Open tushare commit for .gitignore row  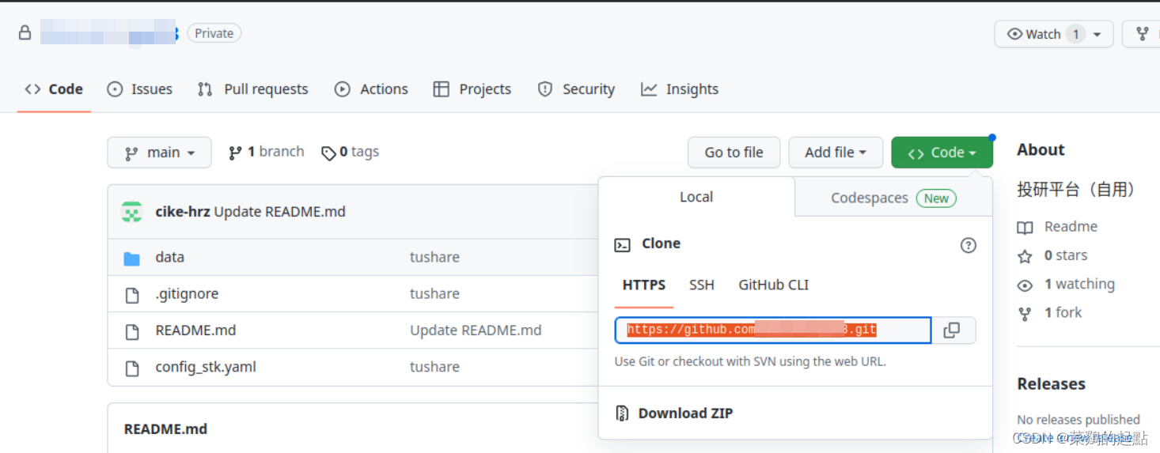434,293
